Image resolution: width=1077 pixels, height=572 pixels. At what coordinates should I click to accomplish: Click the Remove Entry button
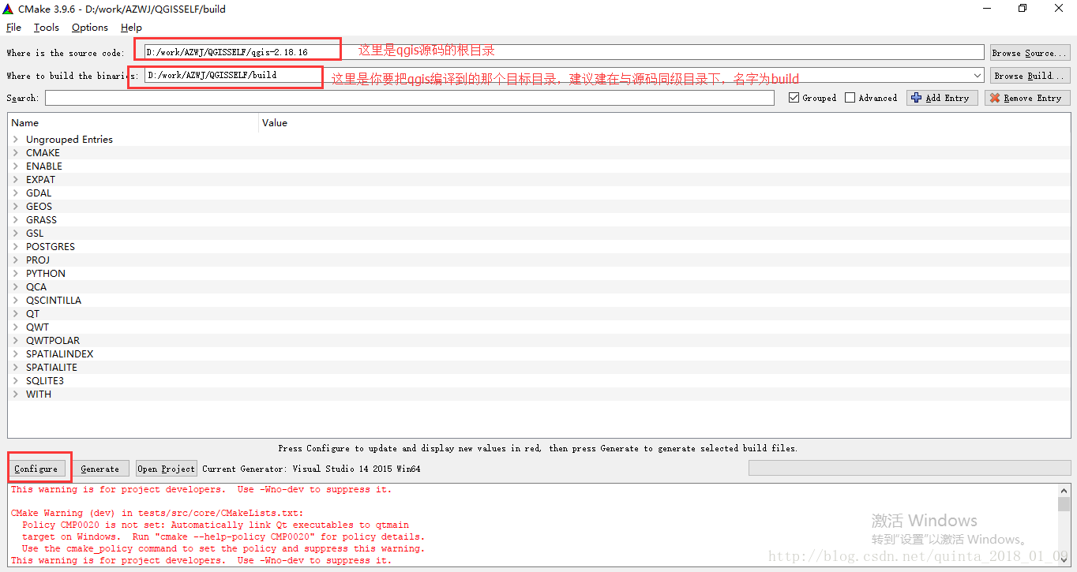(x=1027, y=98)
